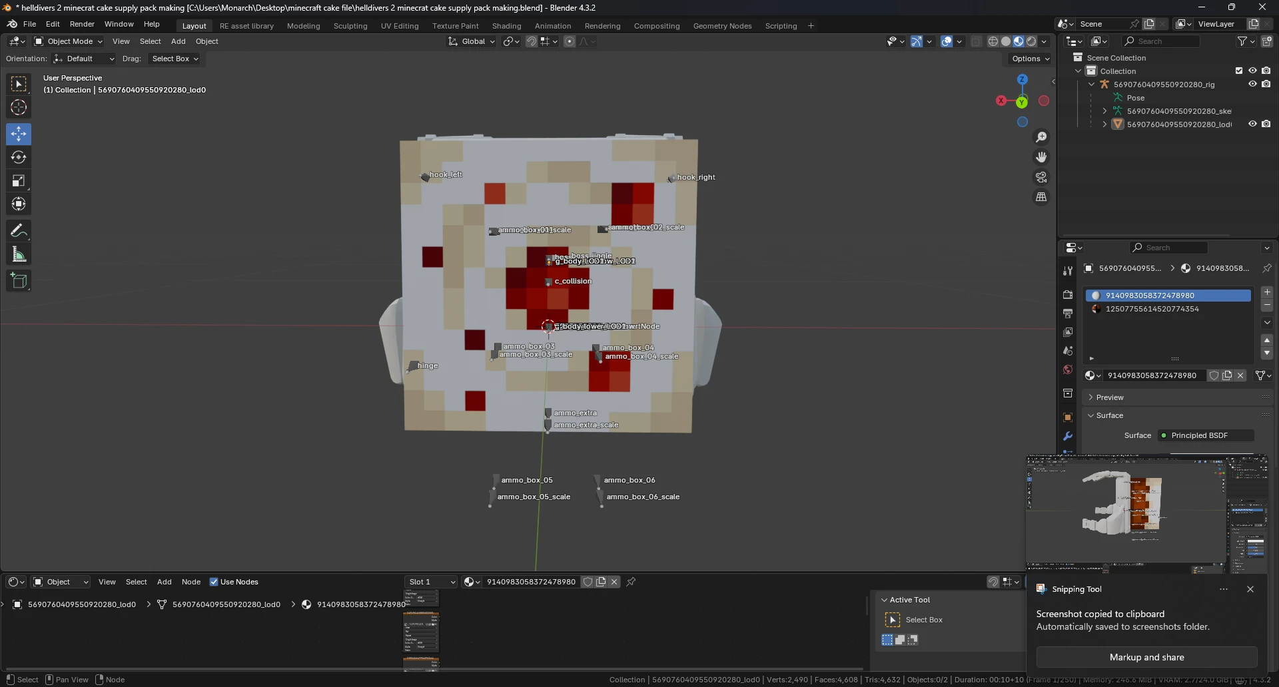Toggle X-ray display in viewport header
Screen dimensions: 1279x687
point(977,41)
